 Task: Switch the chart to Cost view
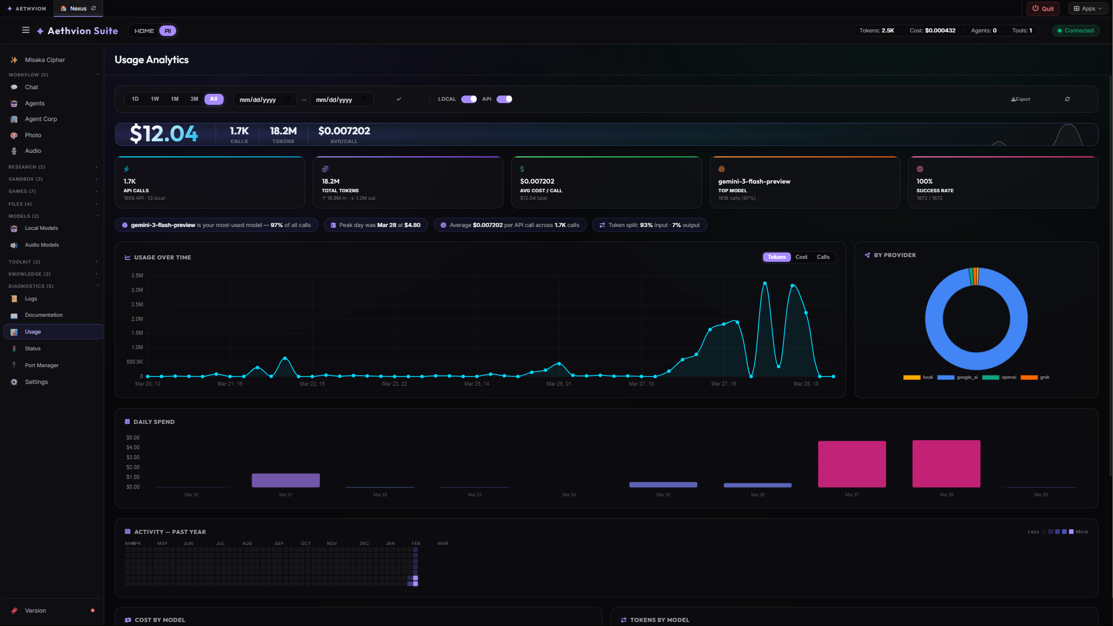(x=801, y=257)
